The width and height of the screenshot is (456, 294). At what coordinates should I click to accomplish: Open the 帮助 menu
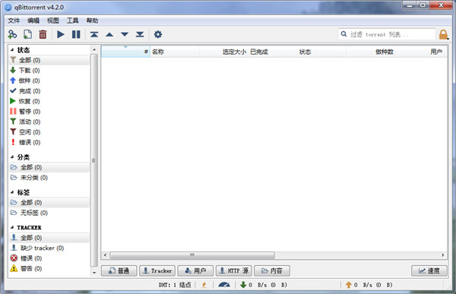(92, 21)
